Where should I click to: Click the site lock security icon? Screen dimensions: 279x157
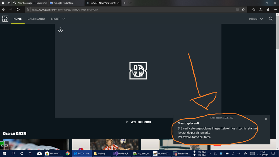pyautogui.click(x=28, y=9)
